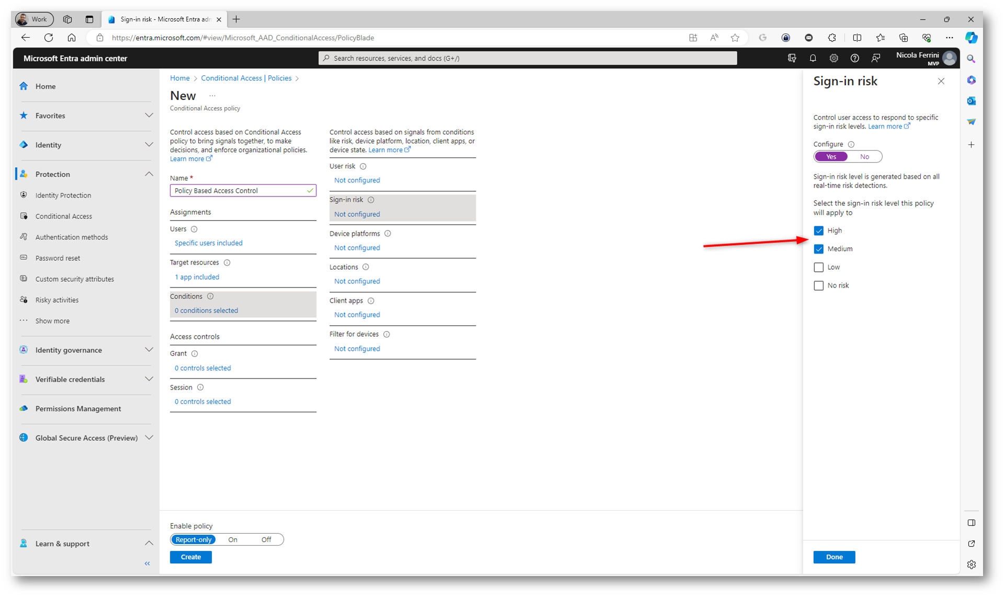Open Risky activities in sidebar
The width and height of the screenshot is (1005, 598).
[x=56, y=300]
